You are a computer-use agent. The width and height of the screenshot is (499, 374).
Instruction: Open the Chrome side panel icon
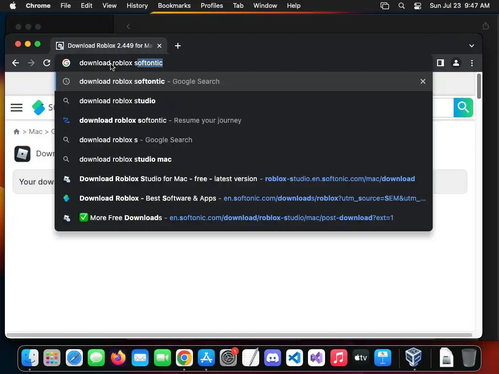tap(441, 63)
